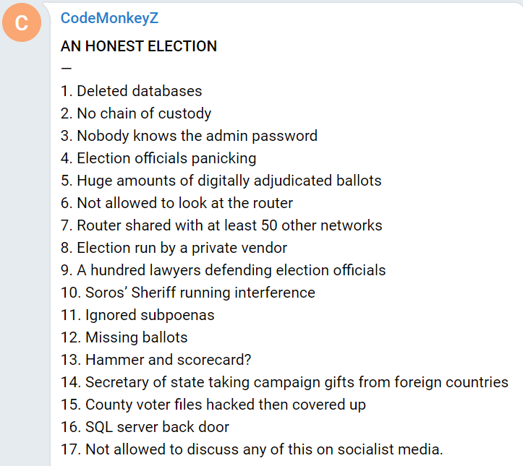Select 'Nobody knows the admin password' text

pyautogui.click(x=189, y=136)
